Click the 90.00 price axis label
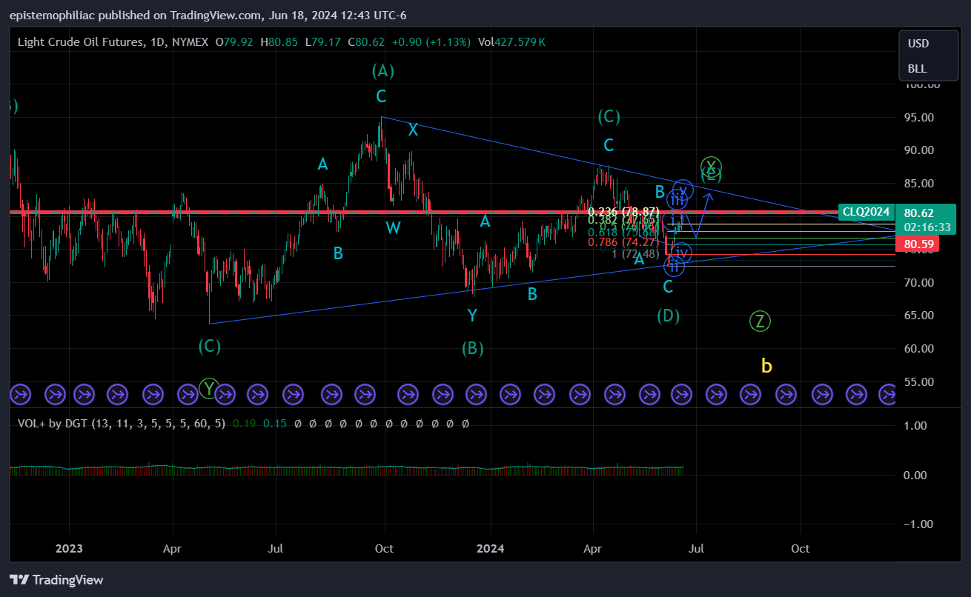This screenshot has height=597, width=971. point(918,150)
